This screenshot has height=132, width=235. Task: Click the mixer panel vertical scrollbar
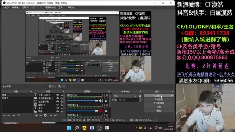[110, 101]
